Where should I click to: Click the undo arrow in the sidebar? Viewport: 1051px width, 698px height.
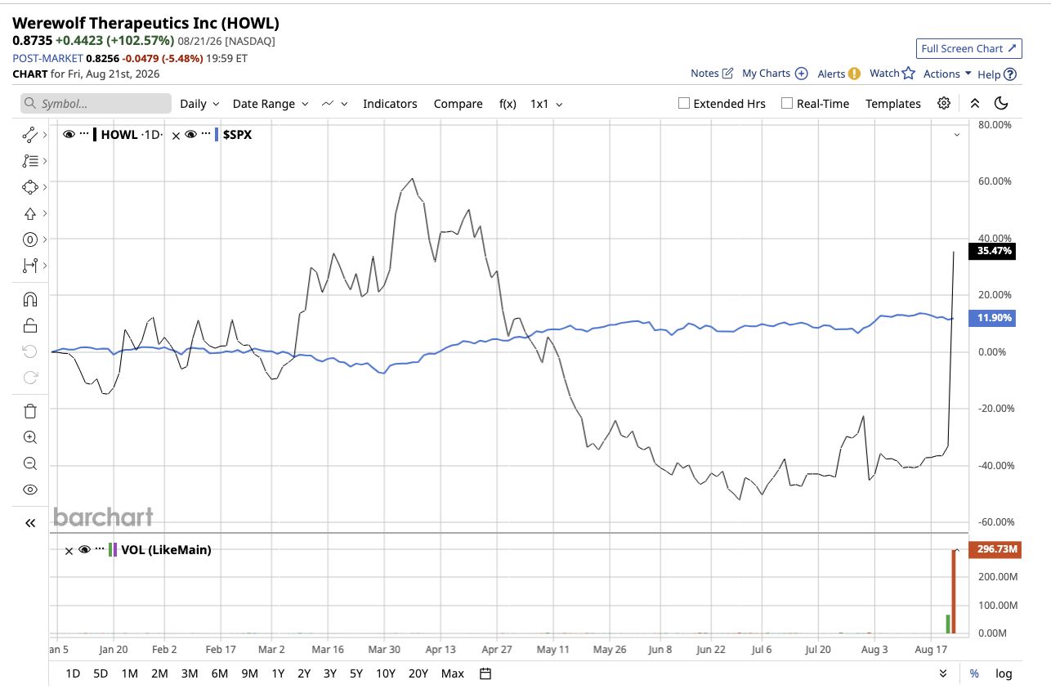click(30, 351)
